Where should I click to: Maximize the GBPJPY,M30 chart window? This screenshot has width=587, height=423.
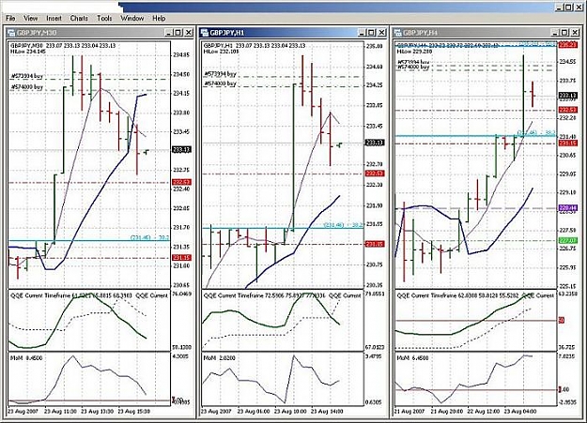coord(178,33)
